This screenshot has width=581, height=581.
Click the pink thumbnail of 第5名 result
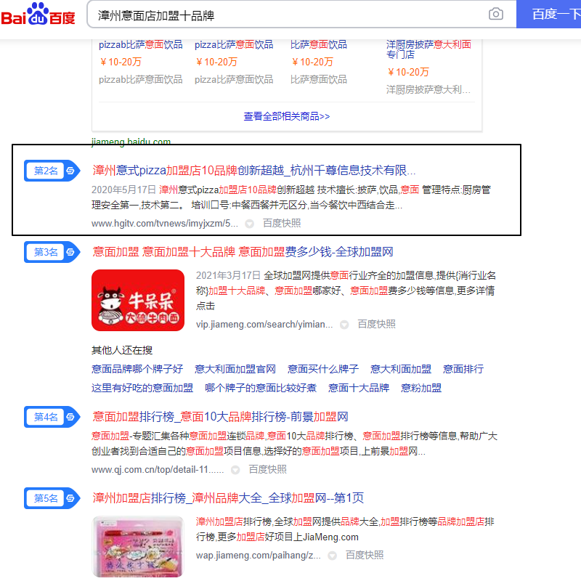click(138, 547)
